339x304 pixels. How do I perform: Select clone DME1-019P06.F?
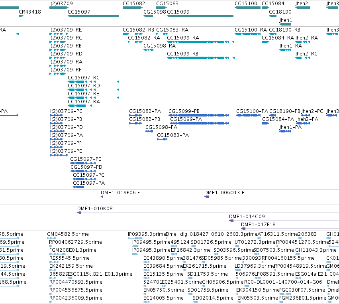tap(102, 197)
